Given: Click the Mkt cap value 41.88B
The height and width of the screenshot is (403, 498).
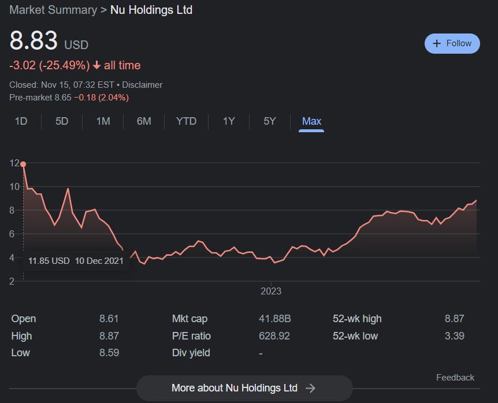Looking at the screenshot, I should [275, 318].
